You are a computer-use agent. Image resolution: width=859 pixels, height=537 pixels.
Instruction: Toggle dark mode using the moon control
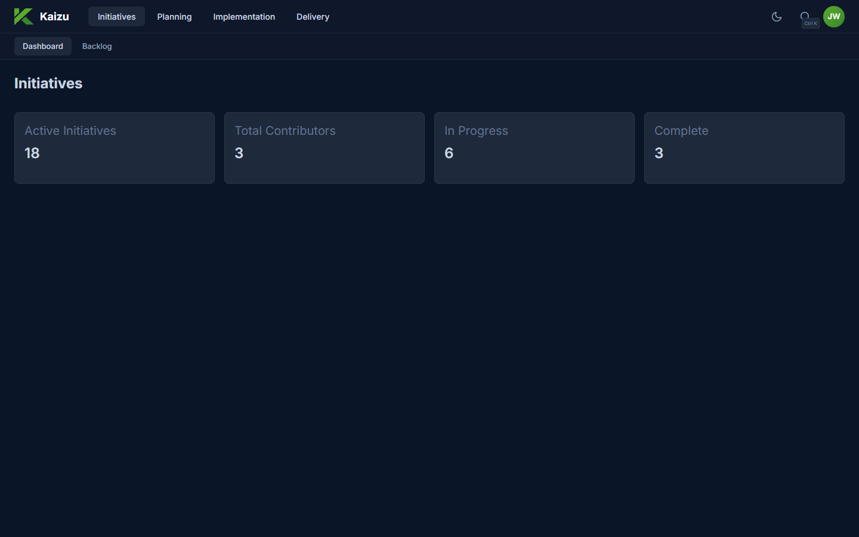776,17
